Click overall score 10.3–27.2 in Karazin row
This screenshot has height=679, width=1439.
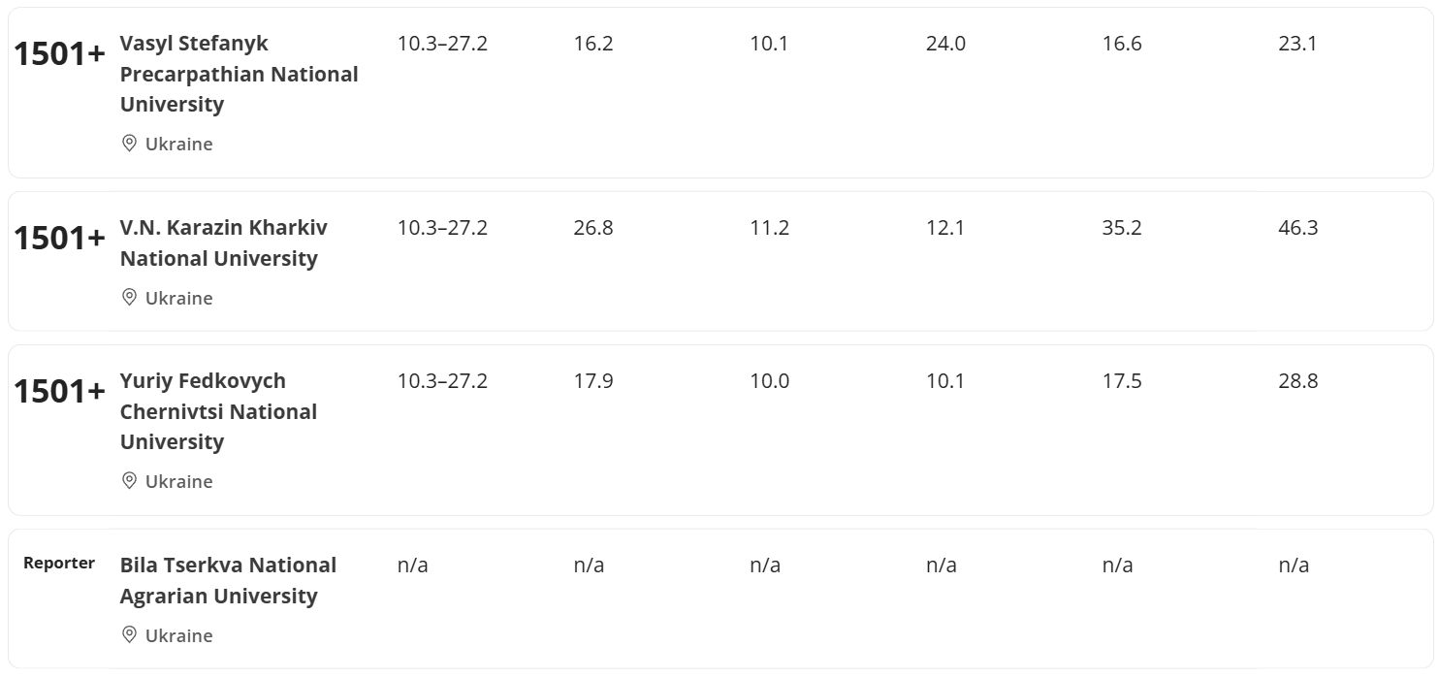pos(442,228)
